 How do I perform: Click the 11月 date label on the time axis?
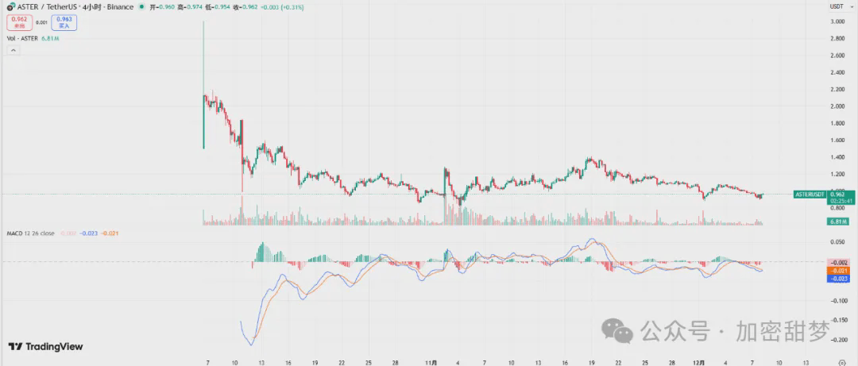click(431, 362)
